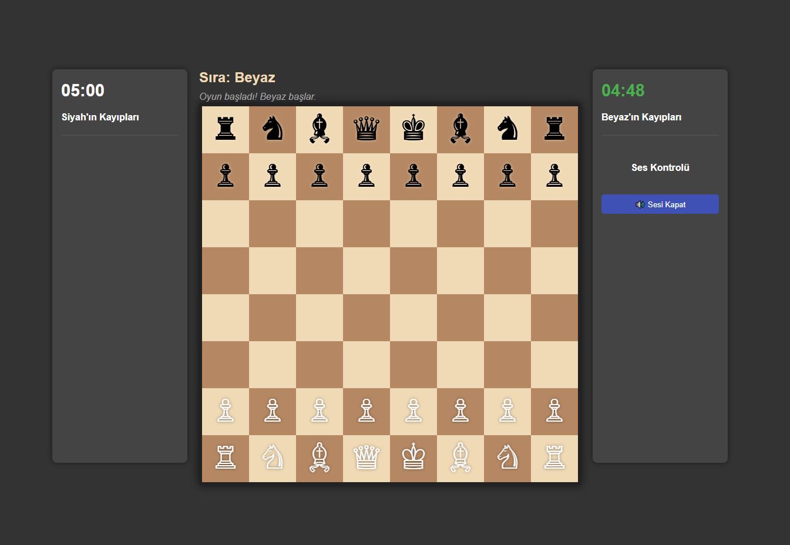The width and height of the screenshot is (790, 545).
Task: Click White's green 04:48 timer
Action: pos(623,90)
